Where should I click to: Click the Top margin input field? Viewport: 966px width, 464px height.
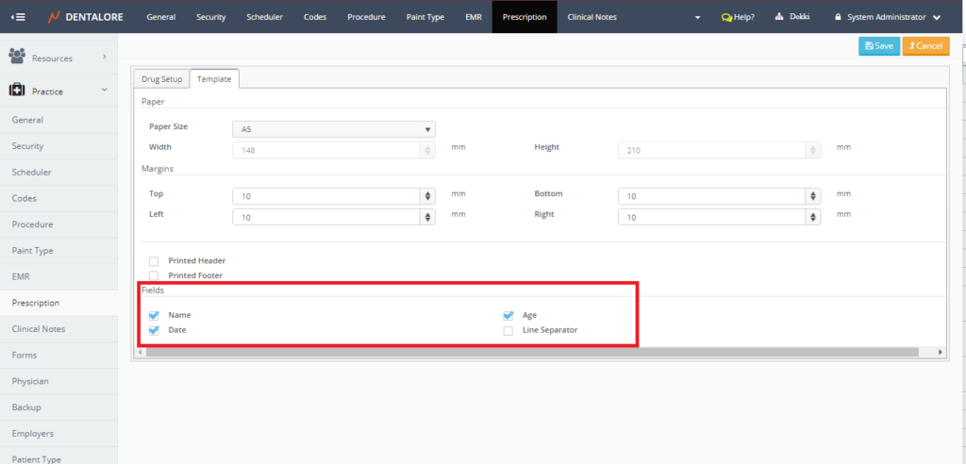[x=325, y=195]
